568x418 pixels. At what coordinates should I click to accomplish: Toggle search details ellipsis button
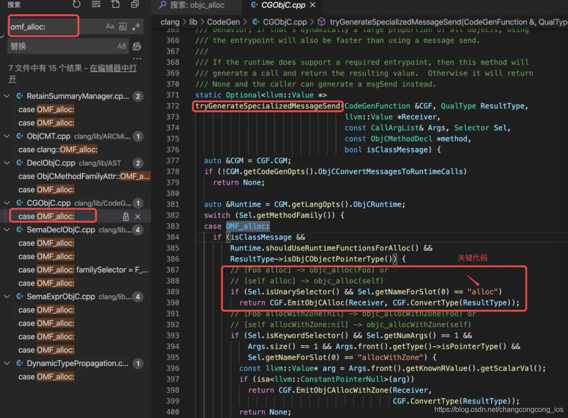pos(137,59)
